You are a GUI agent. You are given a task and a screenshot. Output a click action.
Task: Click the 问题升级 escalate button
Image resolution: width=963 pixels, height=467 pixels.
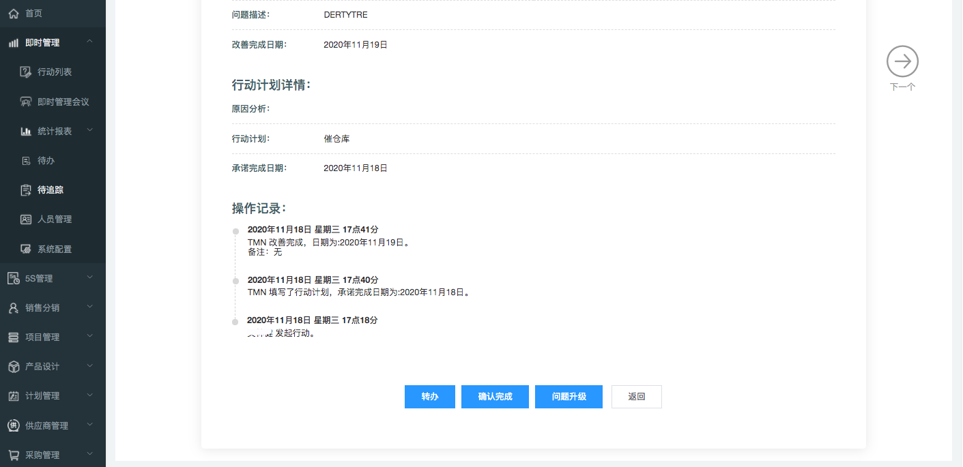[569, 397]
